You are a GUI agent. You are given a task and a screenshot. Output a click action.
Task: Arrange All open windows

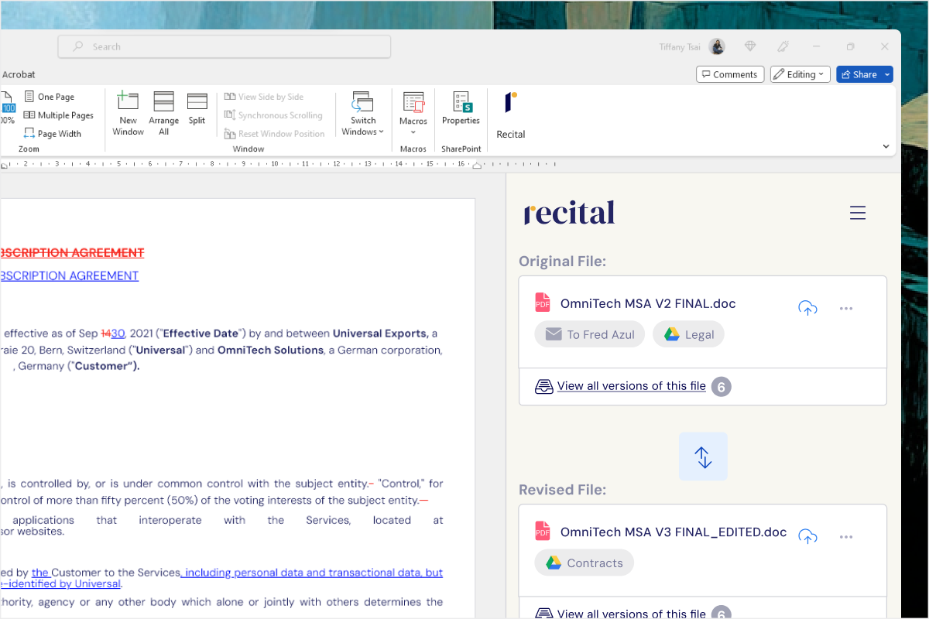(163, 114)
